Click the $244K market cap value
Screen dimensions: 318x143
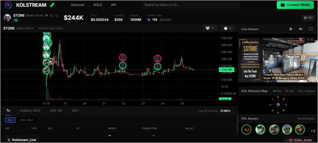(x=74, y=18)
